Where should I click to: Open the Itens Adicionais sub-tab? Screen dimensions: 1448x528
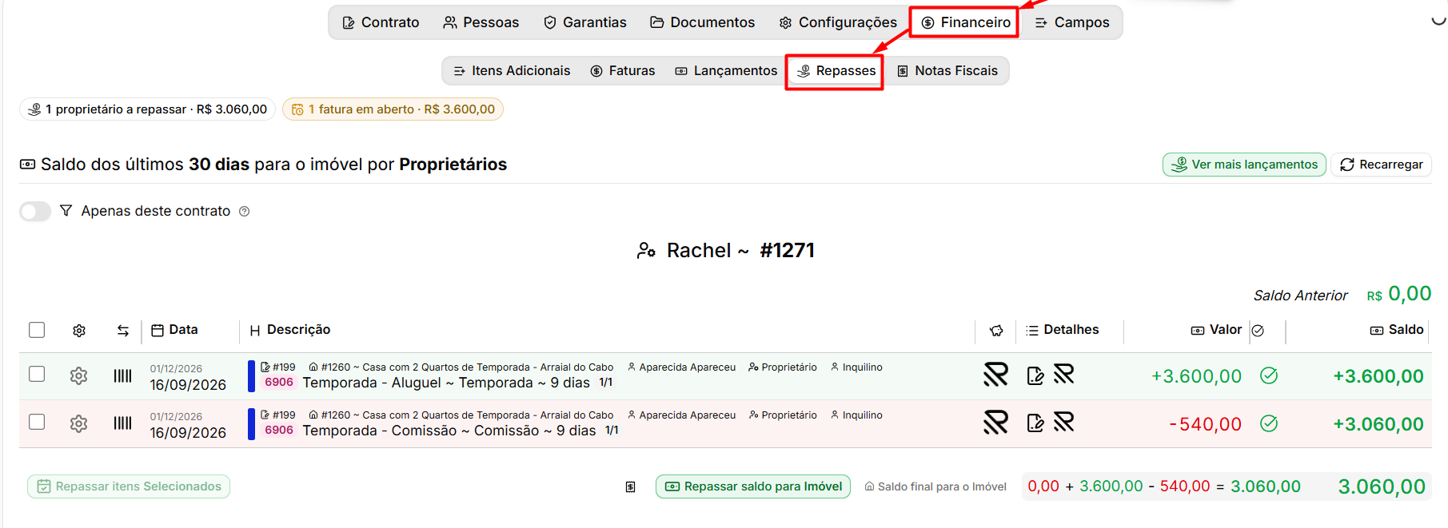[512, 71]
